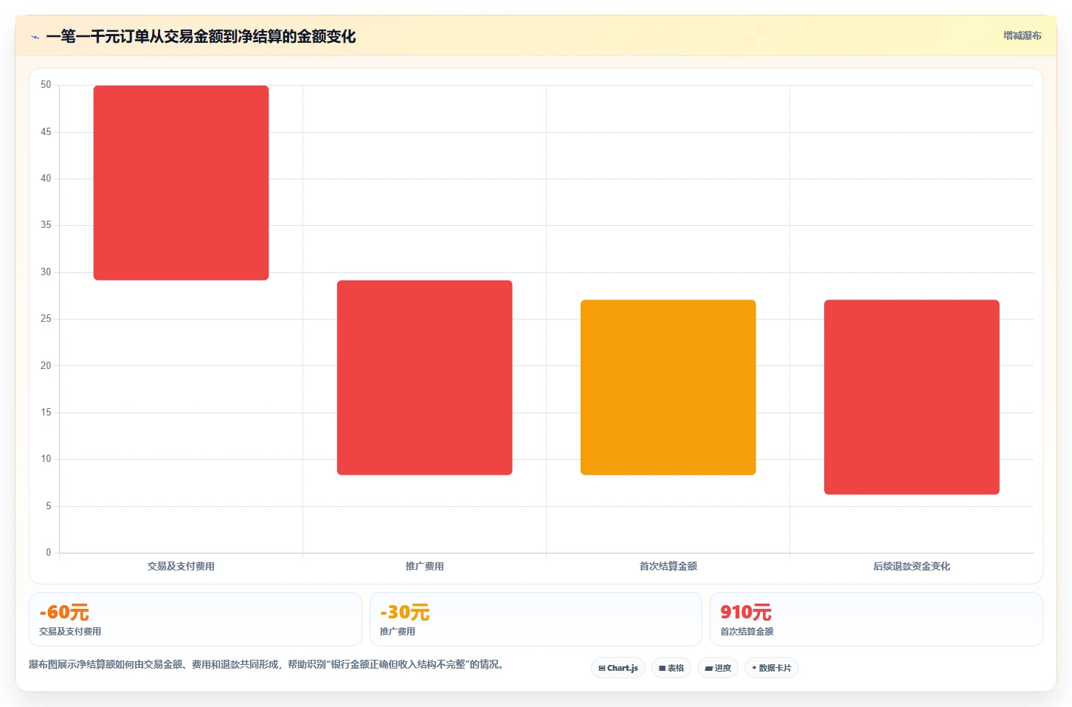Screen dimensions: 1072x707
Task: Click the small icon before the chart title
Action: pos(35,37)
